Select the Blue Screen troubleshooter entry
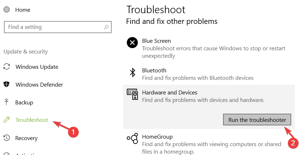This screenshot has width=303, height=155. pos(156,41)
